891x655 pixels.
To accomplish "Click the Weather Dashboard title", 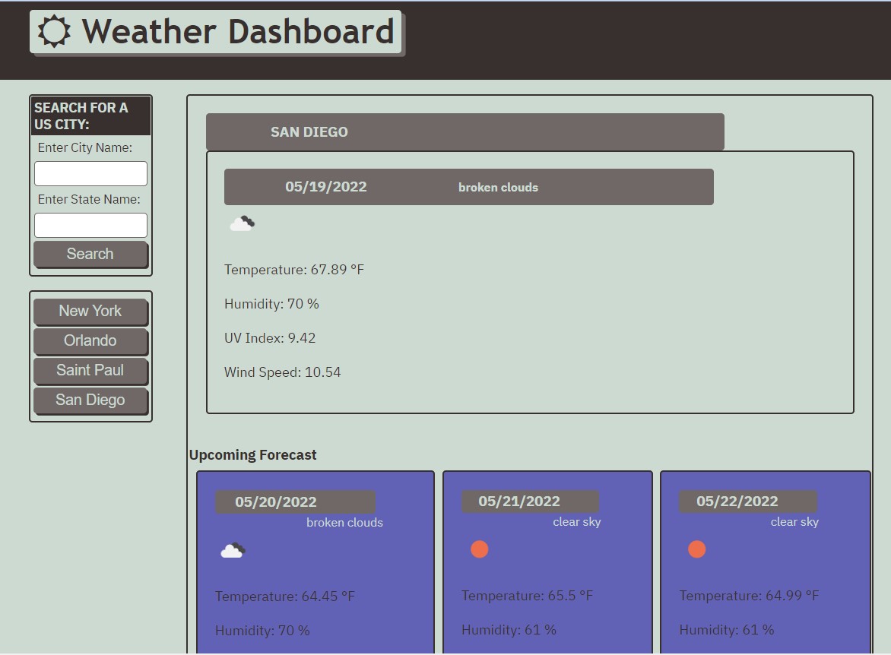I will click(x=238, y=31).
